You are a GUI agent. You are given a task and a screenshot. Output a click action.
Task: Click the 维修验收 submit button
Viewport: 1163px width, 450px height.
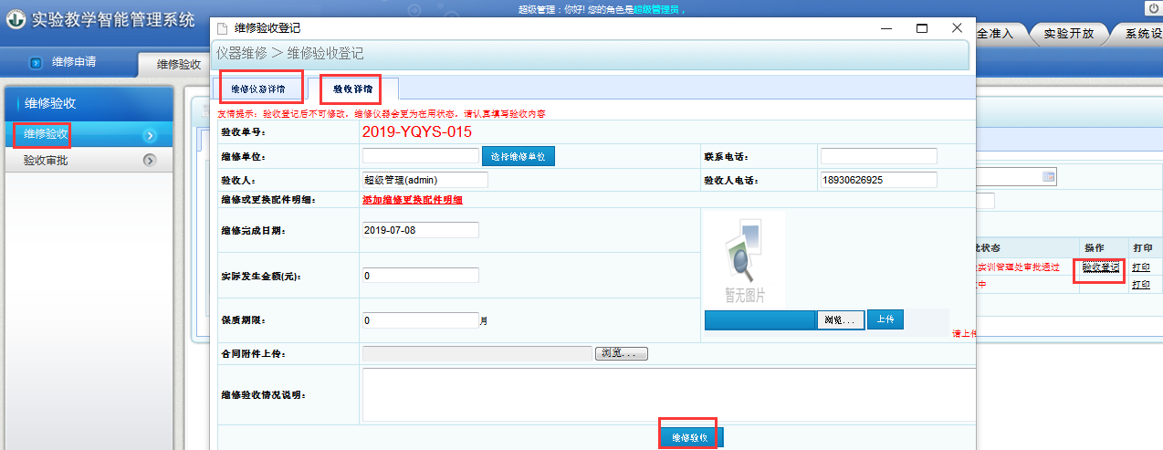691,438
